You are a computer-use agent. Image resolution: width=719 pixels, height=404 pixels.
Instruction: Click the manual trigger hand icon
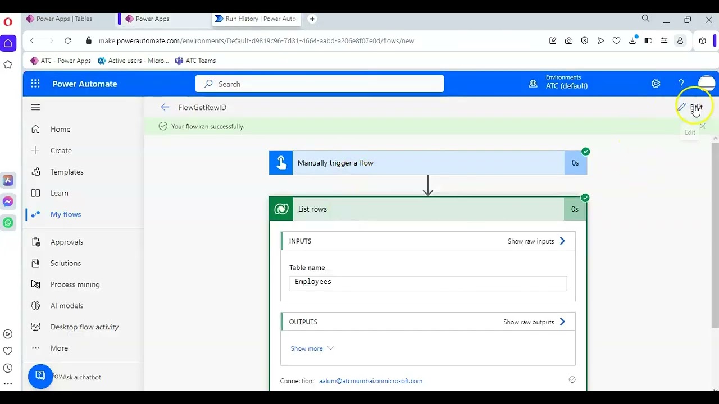point(281,163)
